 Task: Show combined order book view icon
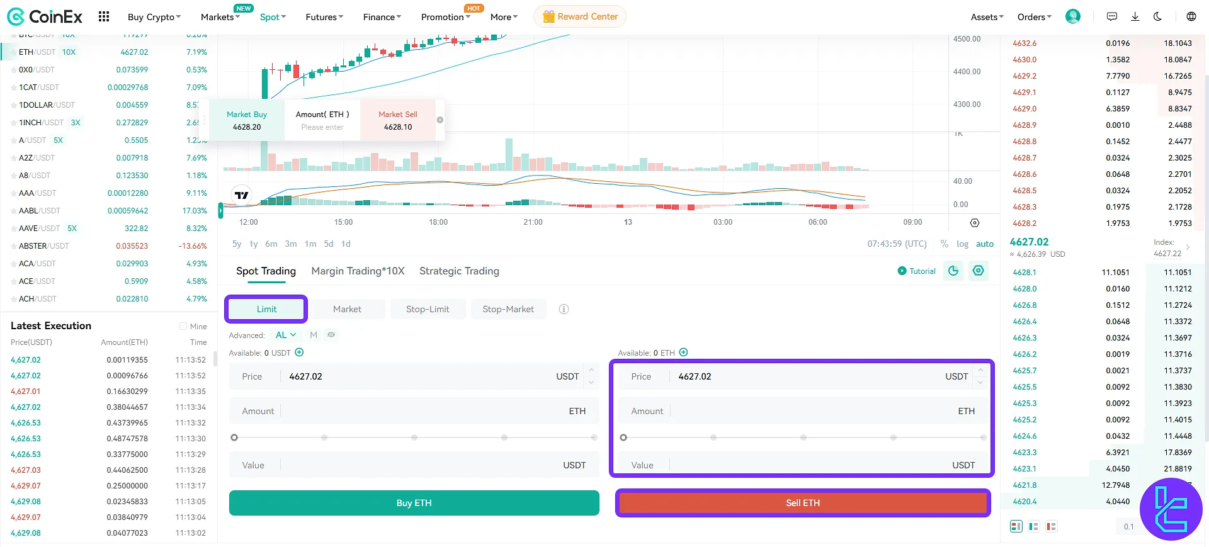1016,527
